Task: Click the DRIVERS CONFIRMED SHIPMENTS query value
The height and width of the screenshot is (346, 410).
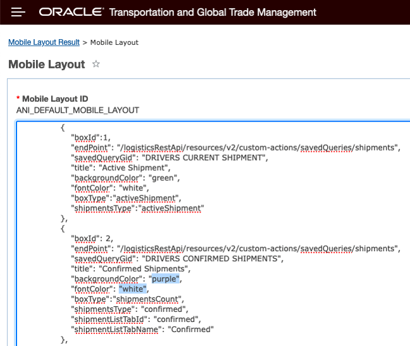Action: coord(213,258)
